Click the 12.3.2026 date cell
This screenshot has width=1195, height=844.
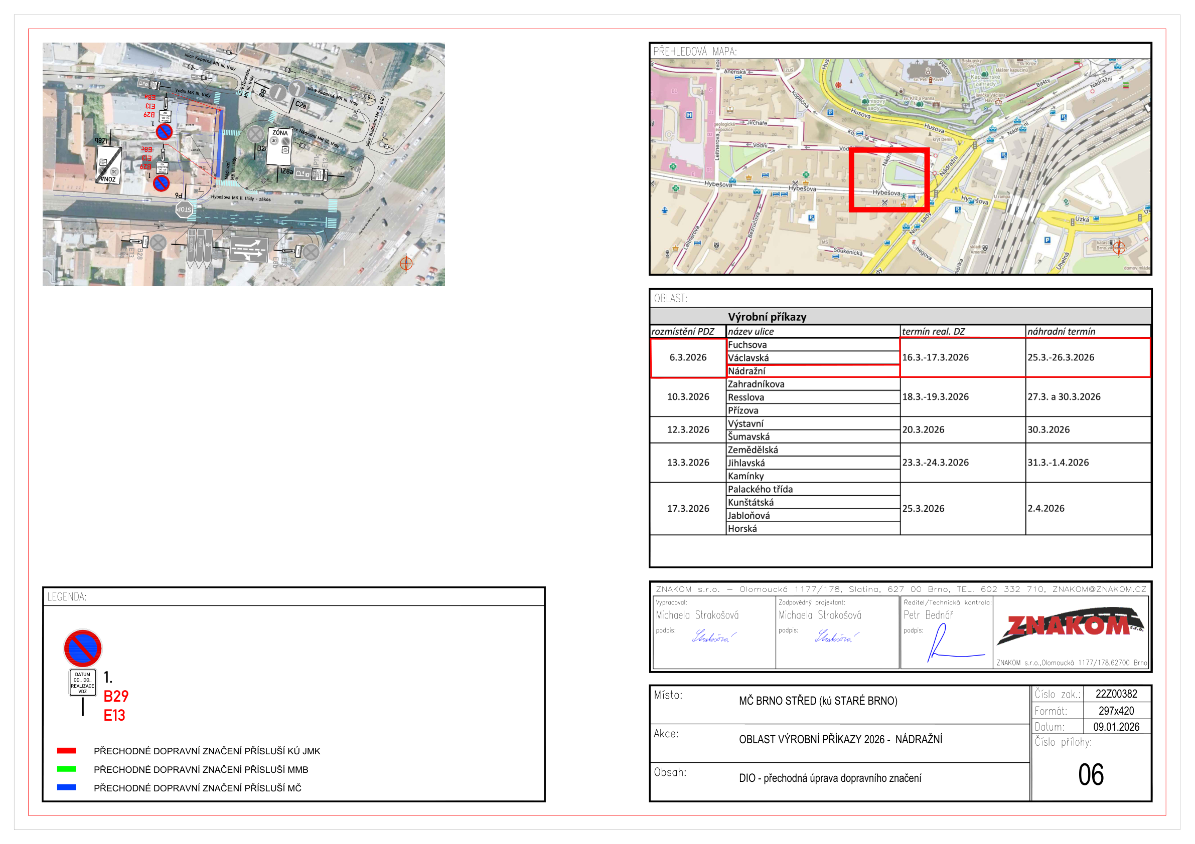point(688,430)
